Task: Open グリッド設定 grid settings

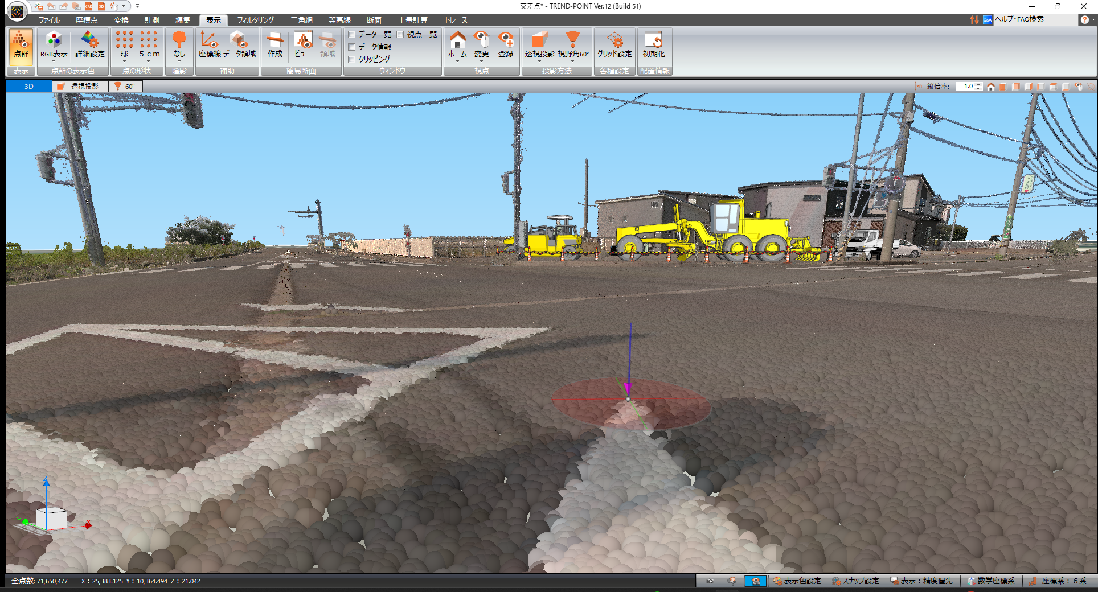Action: 614,45
